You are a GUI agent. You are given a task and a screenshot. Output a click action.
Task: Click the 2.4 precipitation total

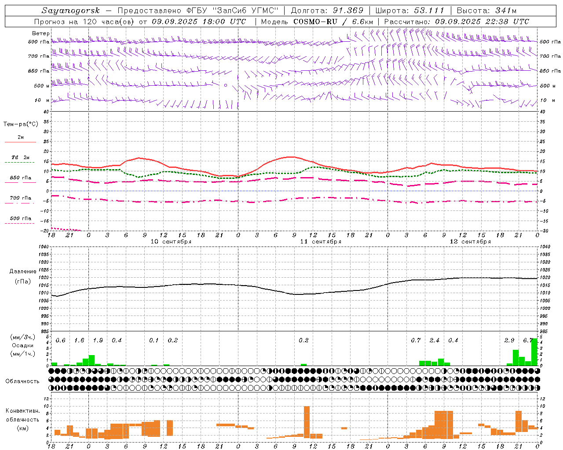435,341
